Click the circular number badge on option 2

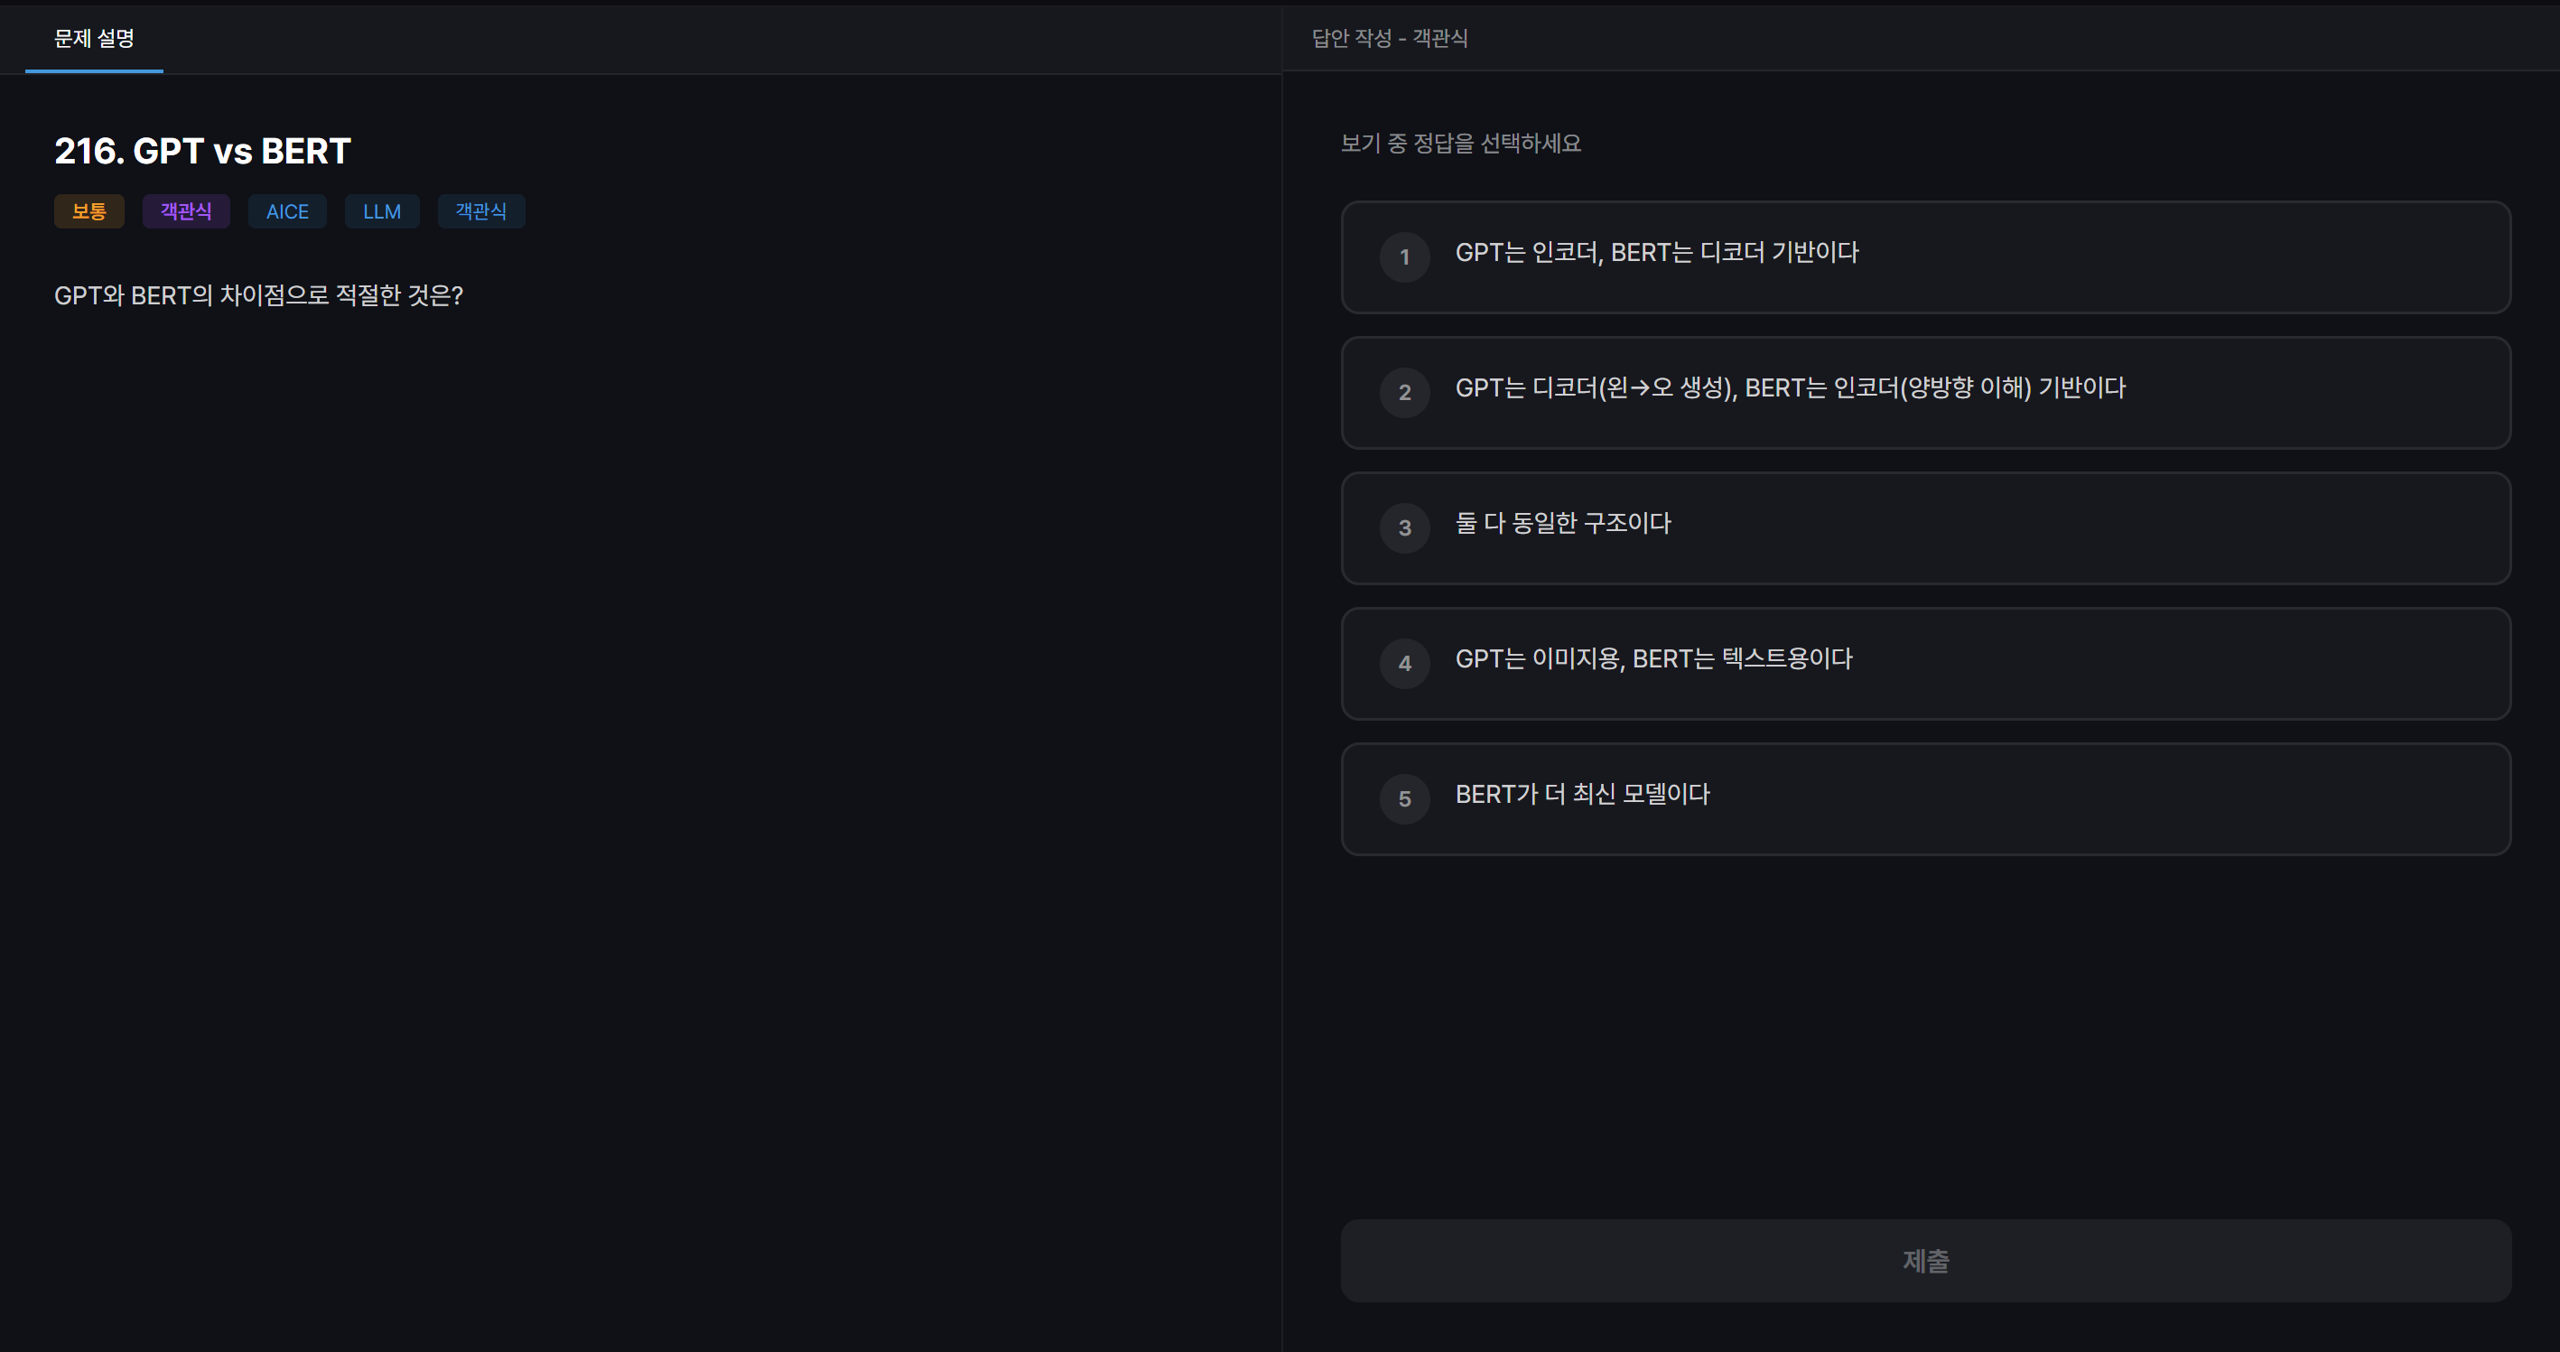(1404, 393)
